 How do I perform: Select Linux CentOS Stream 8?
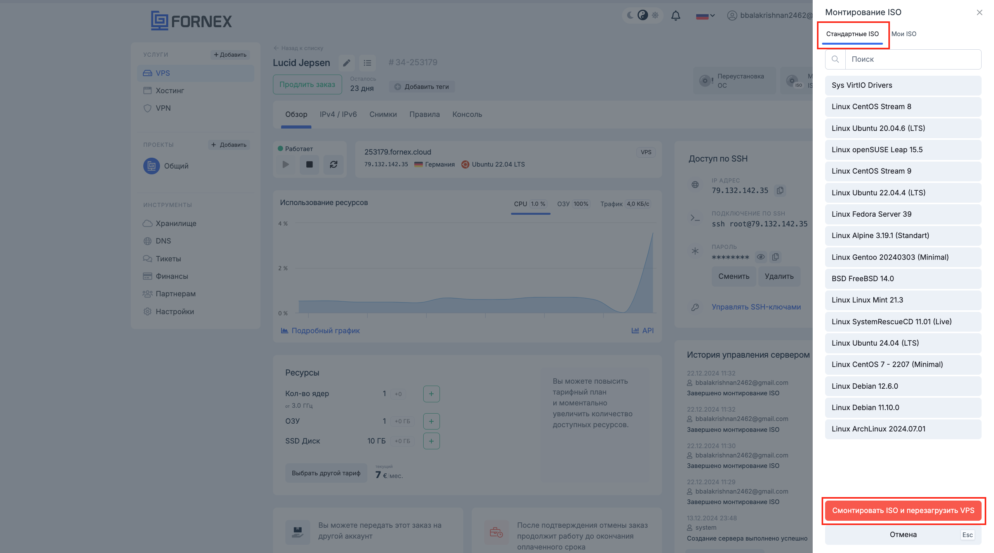click(x=903, y=106)
